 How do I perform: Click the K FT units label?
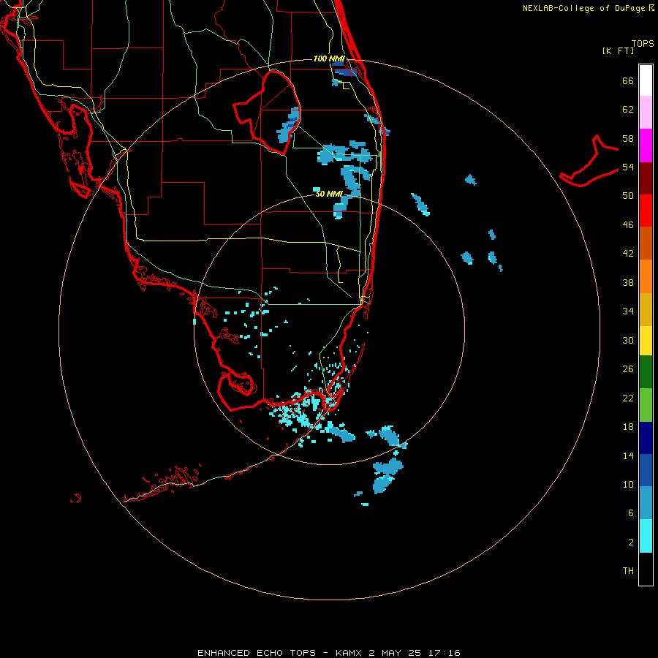[618, 50]
